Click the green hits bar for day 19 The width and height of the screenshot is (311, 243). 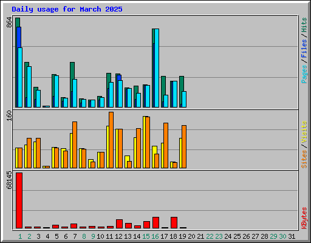pos(182,83)
